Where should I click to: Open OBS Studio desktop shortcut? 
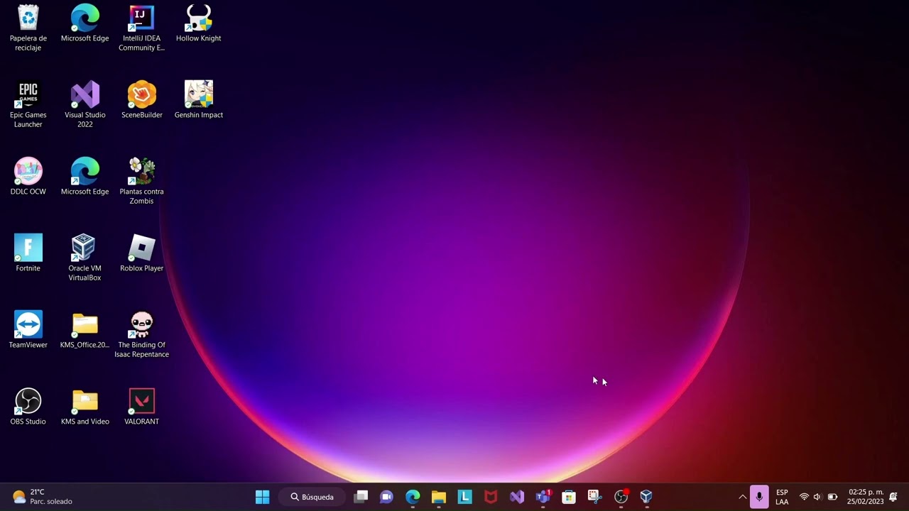tap(28, 407)
